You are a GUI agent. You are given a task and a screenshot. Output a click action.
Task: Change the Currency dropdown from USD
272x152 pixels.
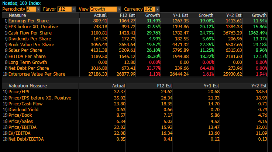(x=152, y=9)
